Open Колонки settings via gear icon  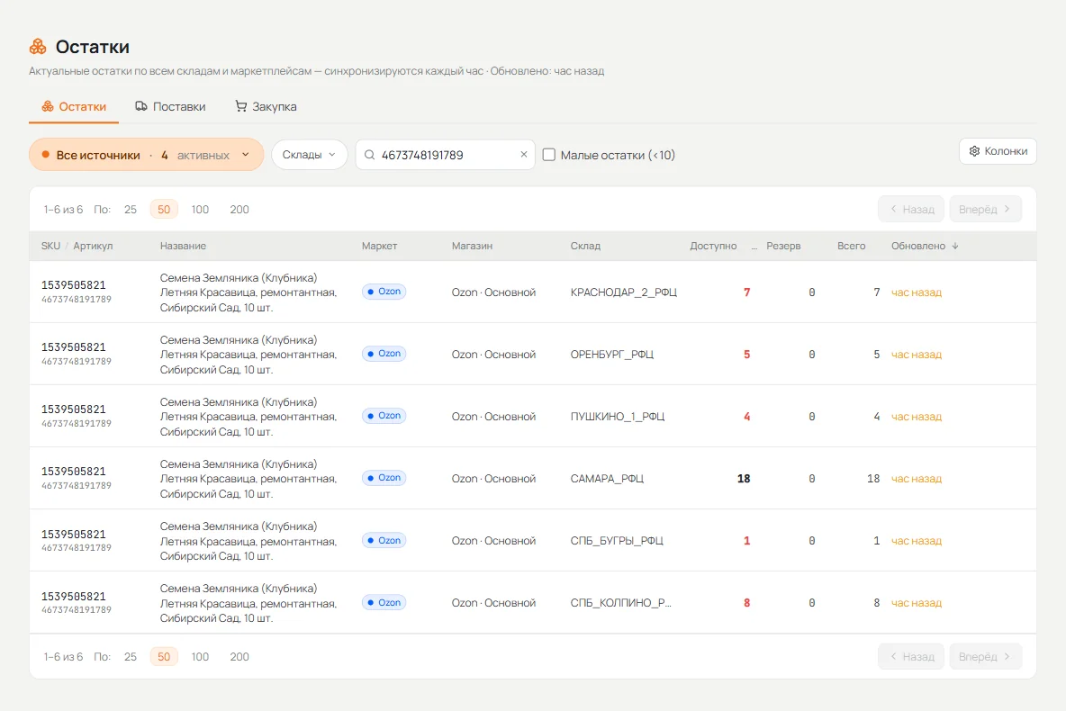[974, 151]
